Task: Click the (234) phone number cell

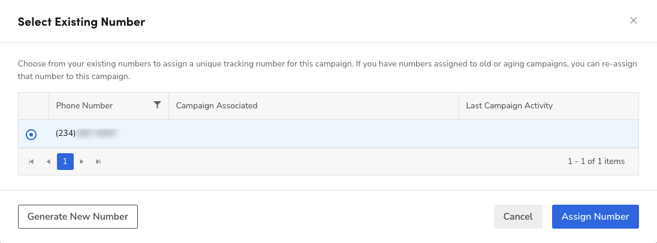Action: coord(86,133)
